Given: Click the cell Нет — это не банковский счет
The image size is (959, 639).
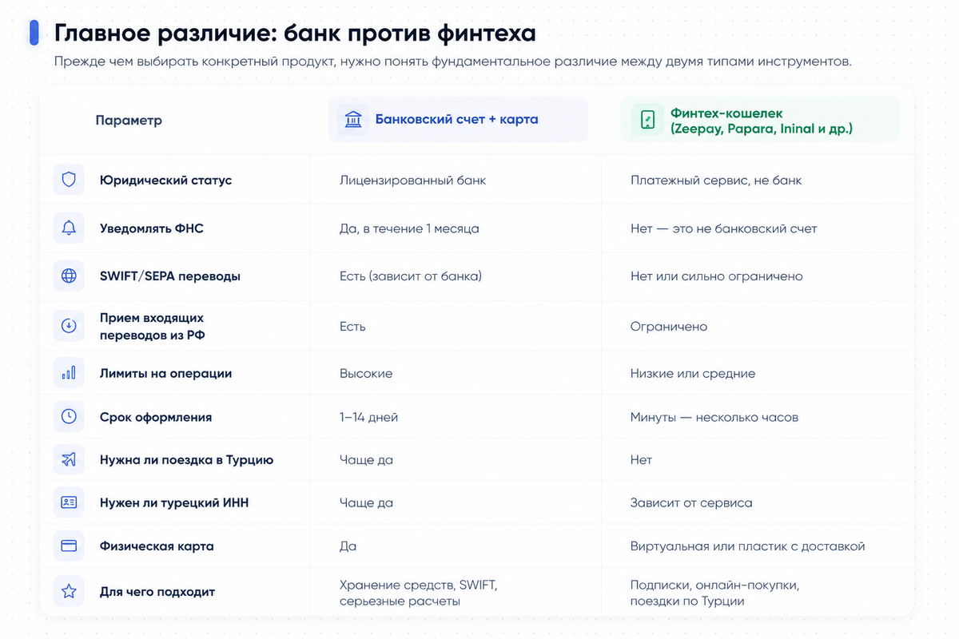Looking at the screenshot, I should tap(724, 228).
